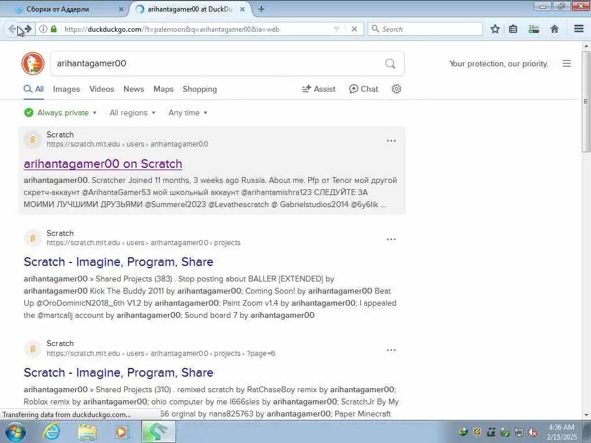Click the DuckDuckGo duck logo
Image resolution: width=591 pixels, height=443 pixels.
(x=33, y=63)
